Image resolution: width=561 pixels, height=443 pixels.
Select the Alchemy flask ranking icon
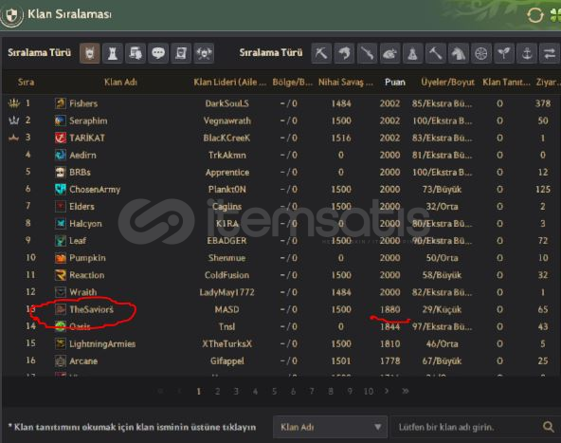point(412,53)
